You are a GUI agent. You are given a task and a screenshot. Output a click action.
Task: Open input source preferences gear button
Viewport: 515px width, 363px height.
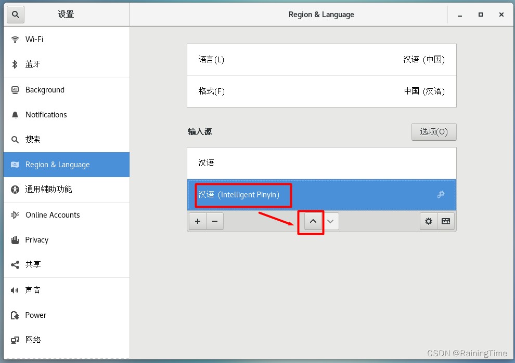(x=429, y=221)
